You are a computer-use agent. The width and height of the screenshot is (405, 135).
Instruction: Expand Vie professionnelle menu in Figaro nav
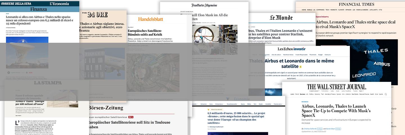pos(233,104)
